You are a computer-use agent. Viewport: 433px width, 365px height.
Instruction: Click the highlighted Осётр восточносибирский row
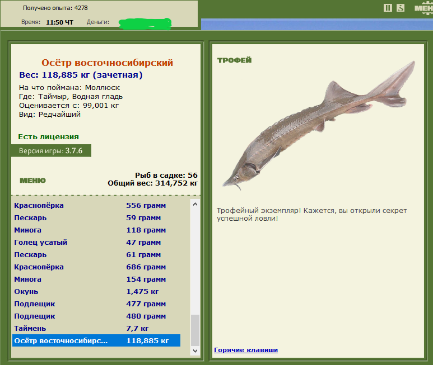point(95,340)
